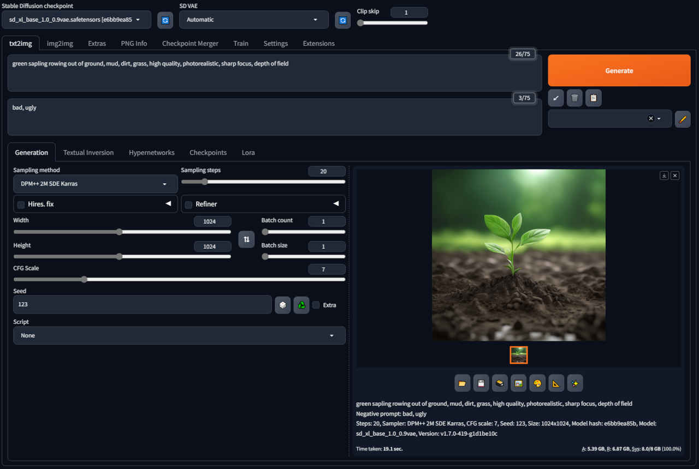
Task: Save the generated image with disk icon
Action: pyautogui.click(x=481, y=383)
